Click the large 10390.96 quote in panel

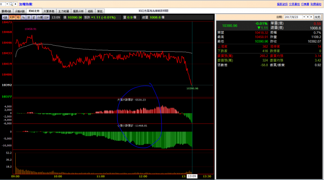[x=229, y=26]
